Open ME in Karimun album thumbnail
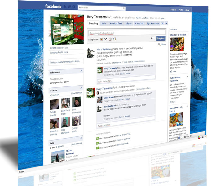 tap(58, 157)
